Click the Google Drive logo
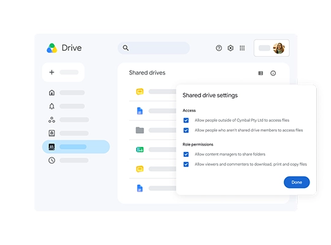Image resolution: width=331 pixels, height=245 pixels. point(52,48)
